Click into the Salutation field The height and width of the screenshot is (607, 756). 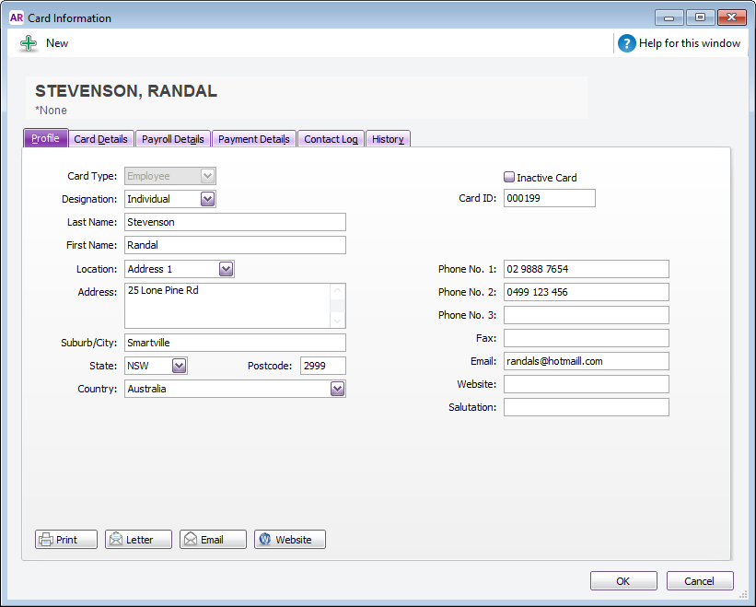586,407
